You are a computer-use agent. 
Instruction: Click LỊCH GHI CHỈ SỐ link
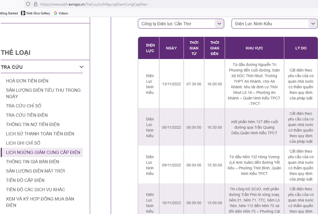click(23, 143)
